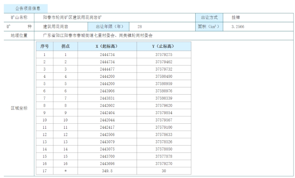This screenshot has width=295, height=178.
Task: Select the Y value 37577878
Action: click(x=164, y=156)
